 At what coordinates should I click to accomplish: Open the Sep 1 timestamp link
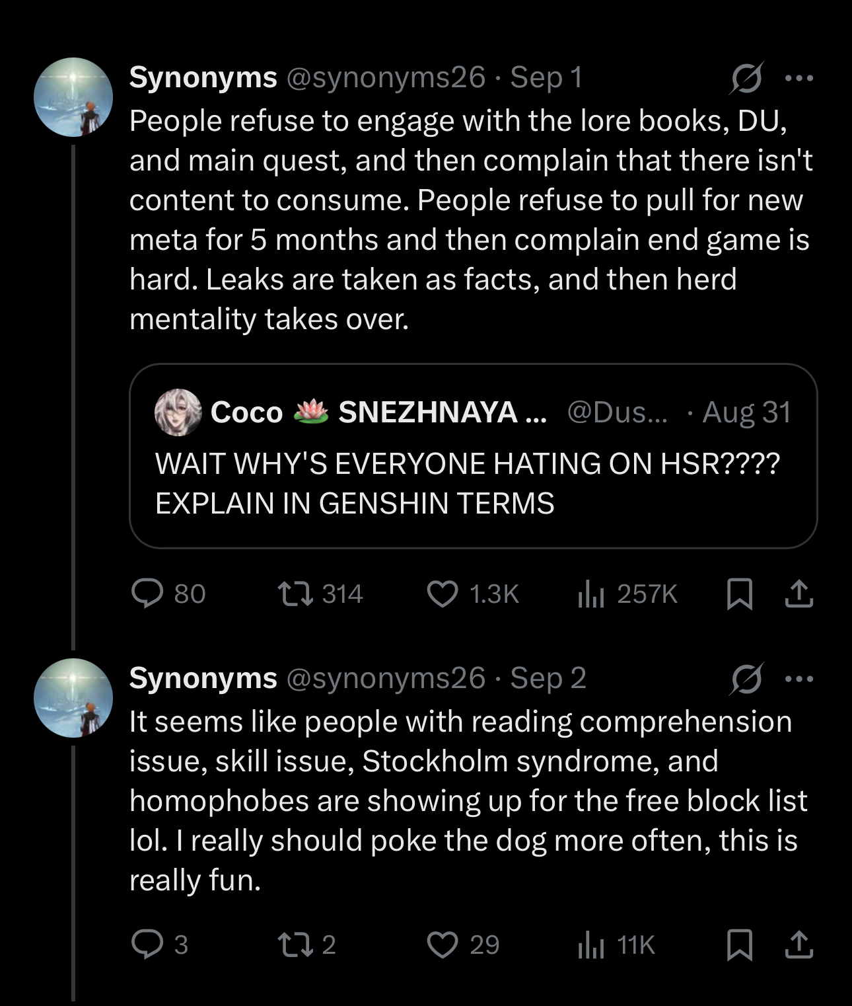tap(546, 77)
